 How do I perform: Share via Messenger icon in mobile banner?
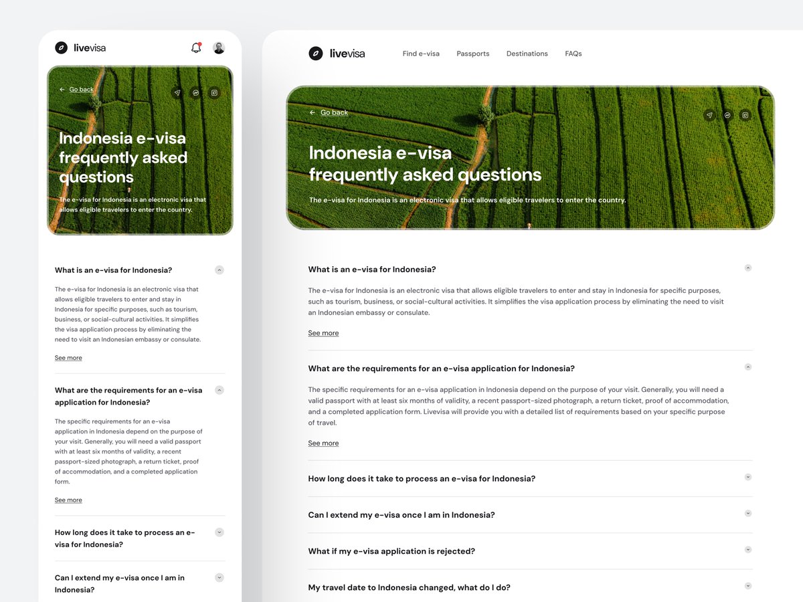[x=195, y=93]
